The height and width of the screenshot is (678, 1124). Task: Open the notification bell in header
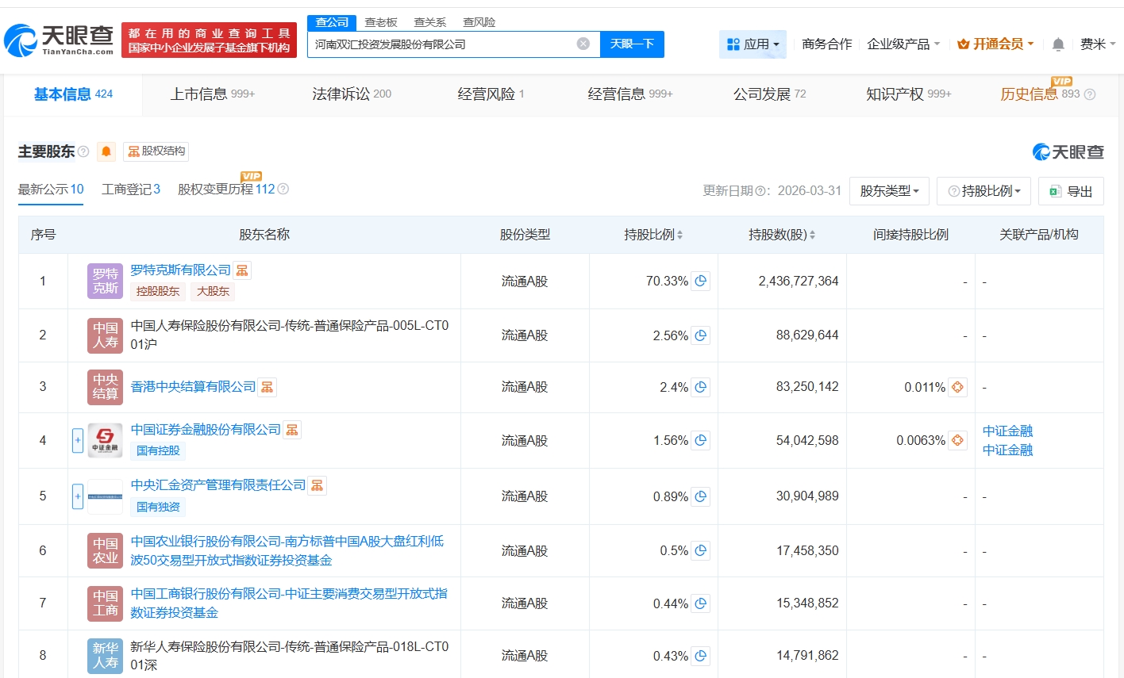1058,44
